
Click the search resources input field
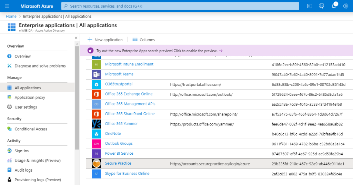click(x=179, y=6)
